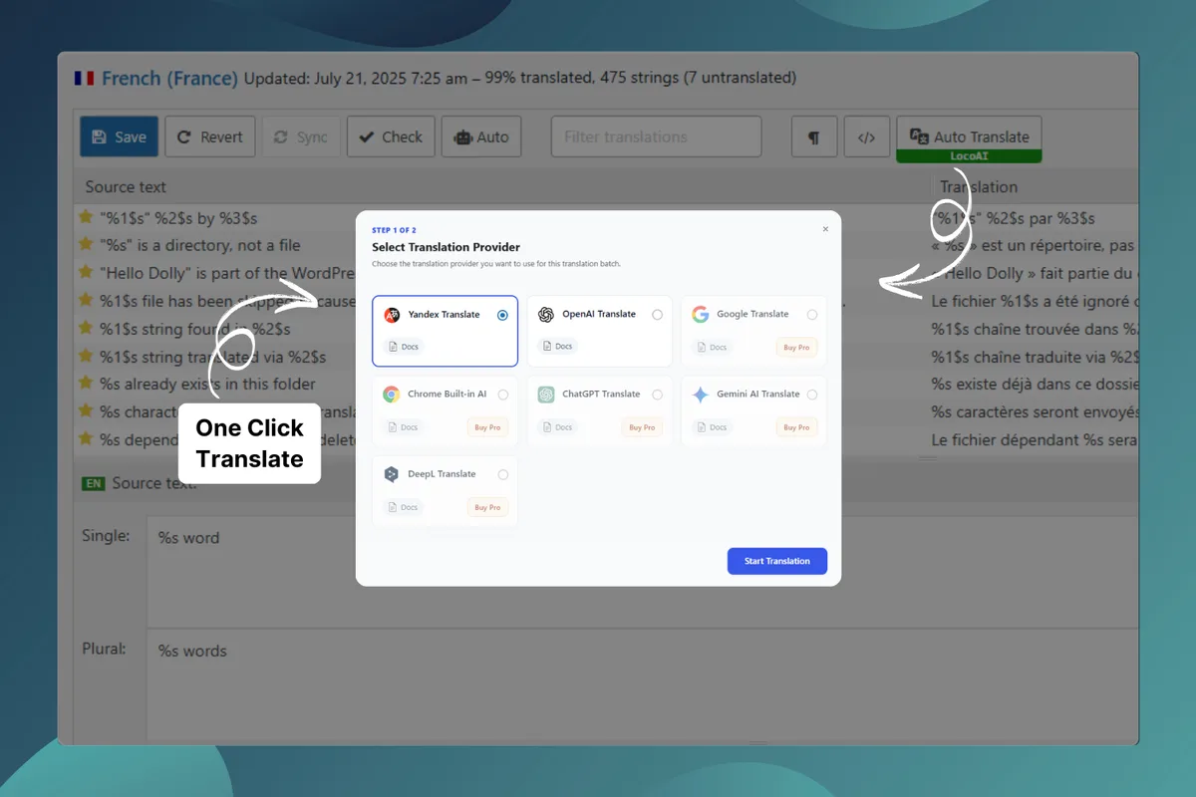Click the French (France) language title
1196x797 pixels.
169,78
